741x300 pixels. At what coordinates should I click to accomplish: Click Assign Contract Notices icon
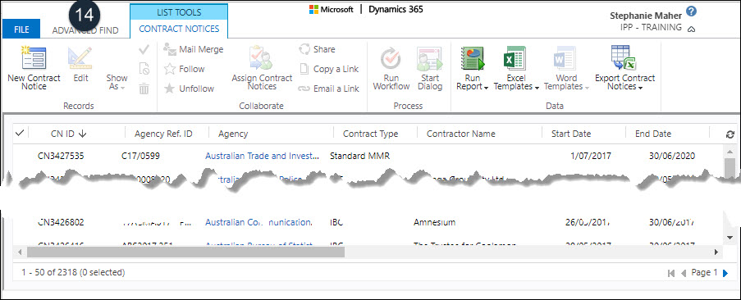coord(261,58)
